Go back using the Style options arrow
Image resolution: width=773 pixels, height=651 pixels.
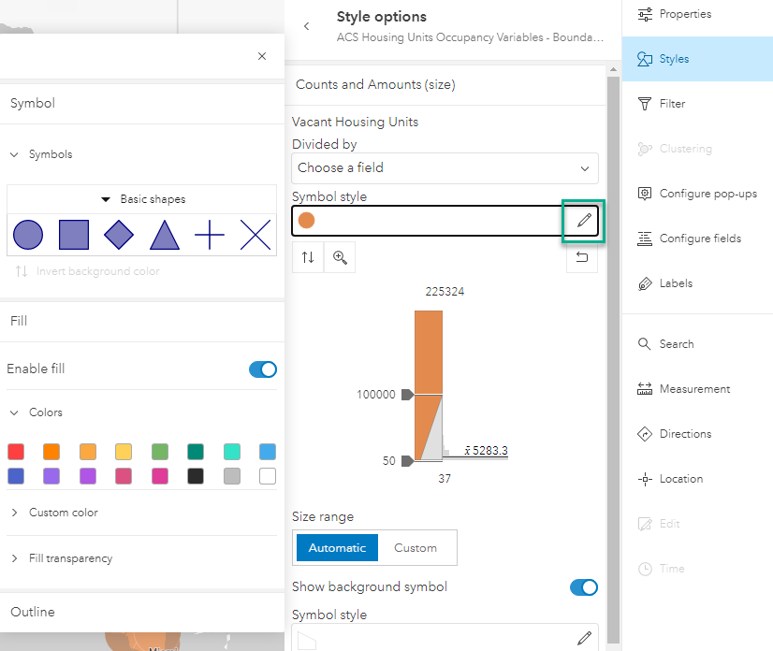click(x=307, y=26)
